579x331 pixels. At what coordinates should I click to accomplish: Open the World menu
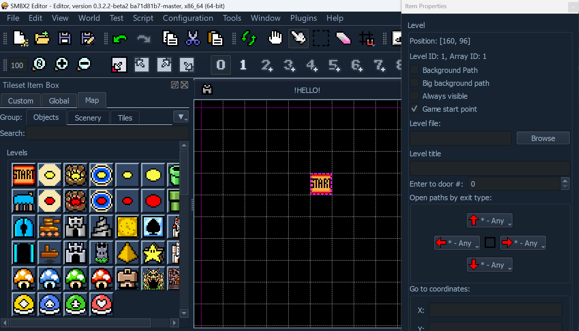(89, 18)
